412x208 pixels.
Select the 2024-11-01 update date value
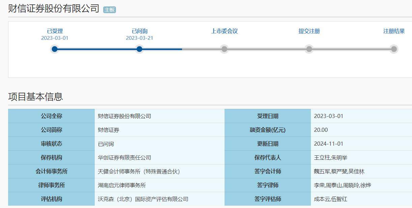[328, 144]
